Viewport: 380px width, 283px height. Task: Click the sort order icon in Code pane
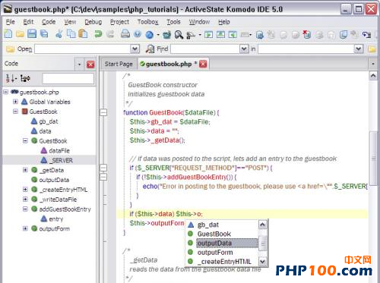coord(11,79)
